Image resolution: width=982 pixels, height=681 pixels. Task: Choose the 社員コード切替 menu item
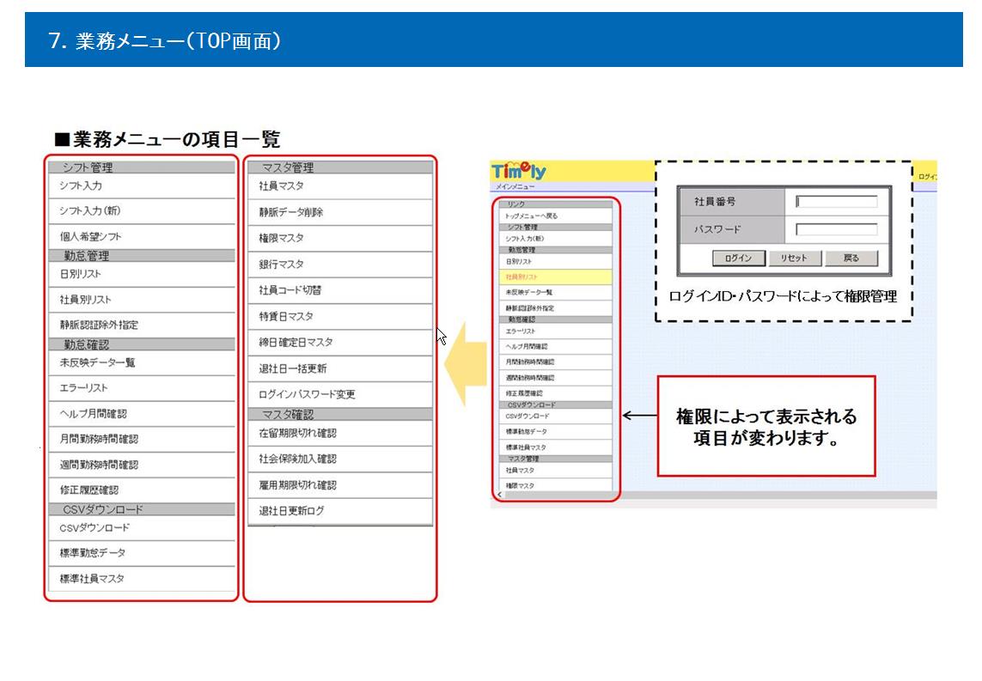[x=340, y=290]
